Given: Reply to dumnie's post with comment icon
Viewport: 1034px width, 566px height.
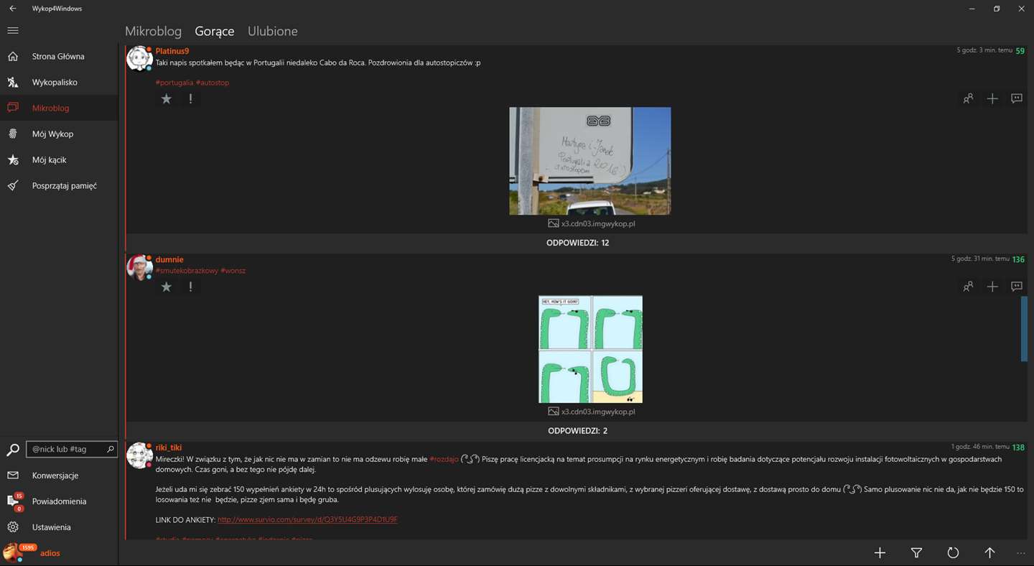Looking at the screenshot, I should coord(1017,287).
